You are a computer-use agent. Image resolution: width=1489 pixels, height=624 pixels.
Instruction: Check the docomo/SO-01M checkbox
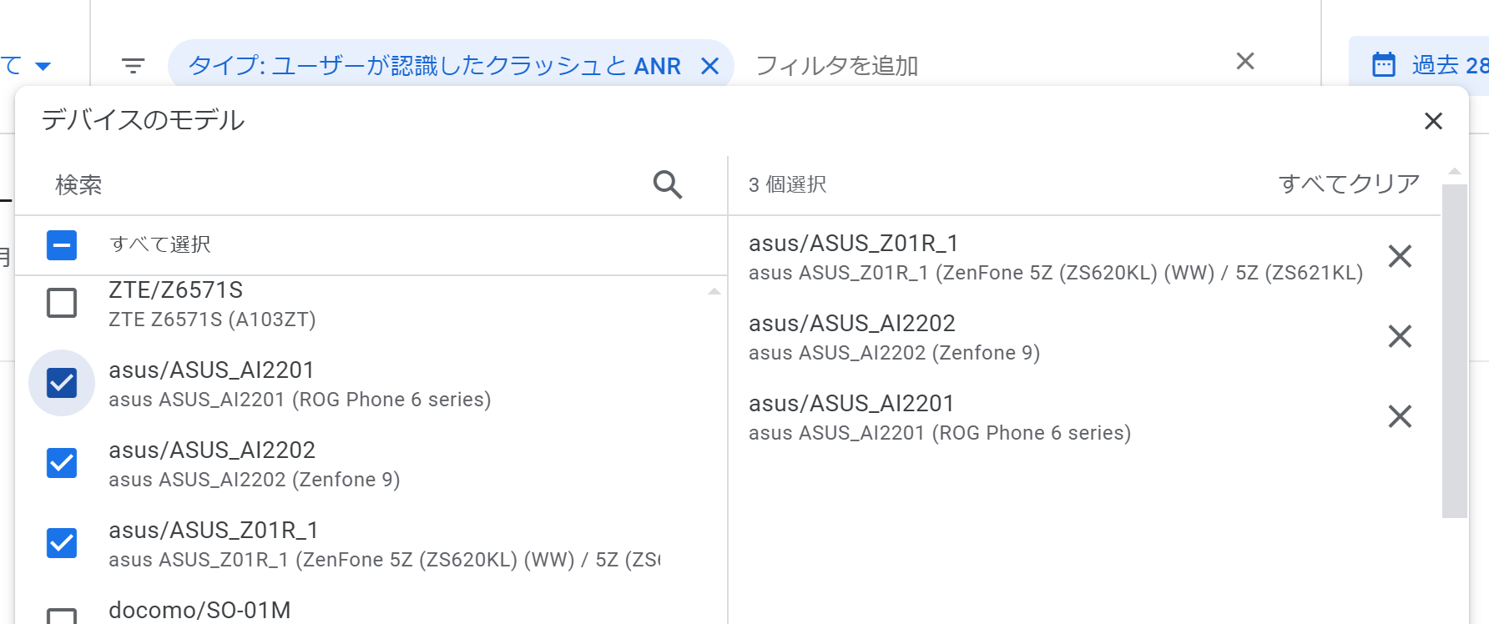pyautogui.click(x=62, y=616)
